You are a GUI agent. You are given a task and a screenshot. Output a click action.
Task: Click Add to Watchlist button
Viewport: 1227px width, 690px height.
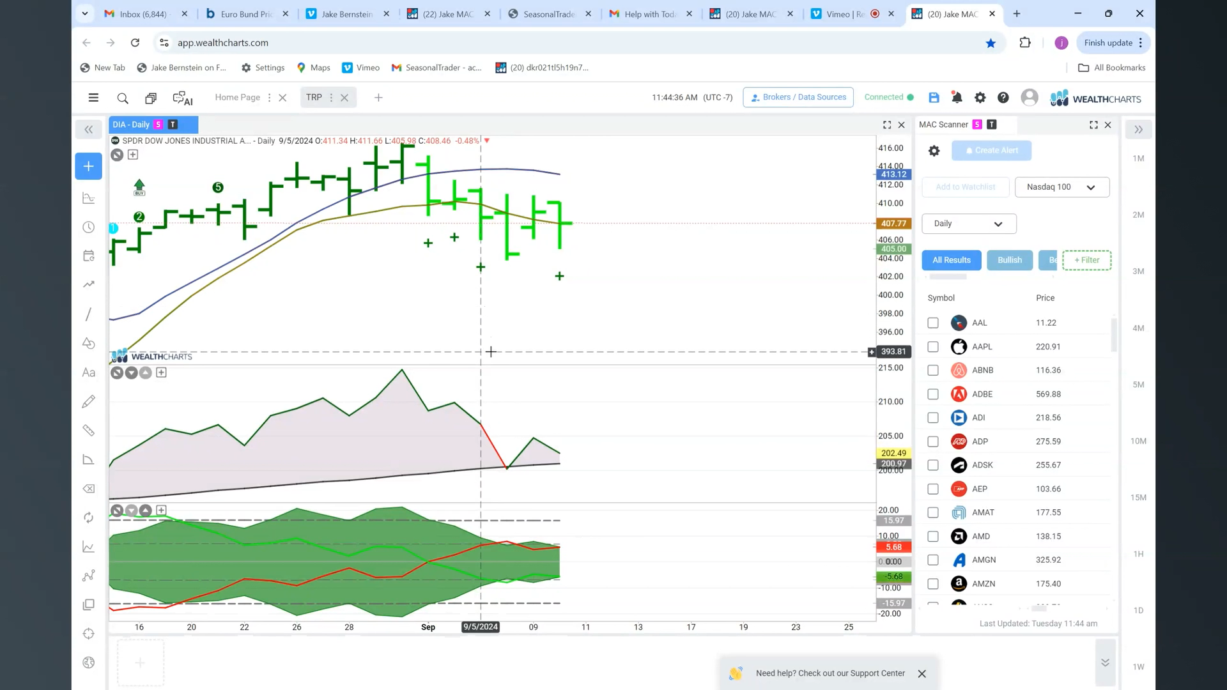(965, 187)
